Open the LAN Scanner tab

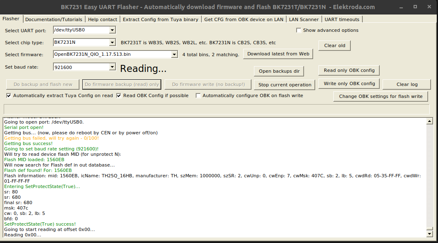click(304, 19)
